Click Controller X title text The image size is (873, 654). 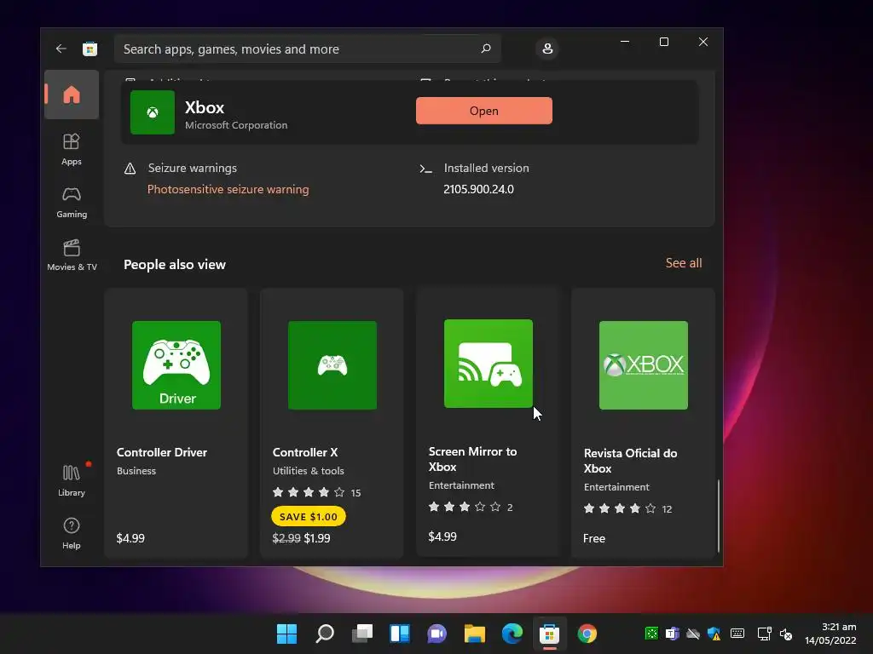305,452
